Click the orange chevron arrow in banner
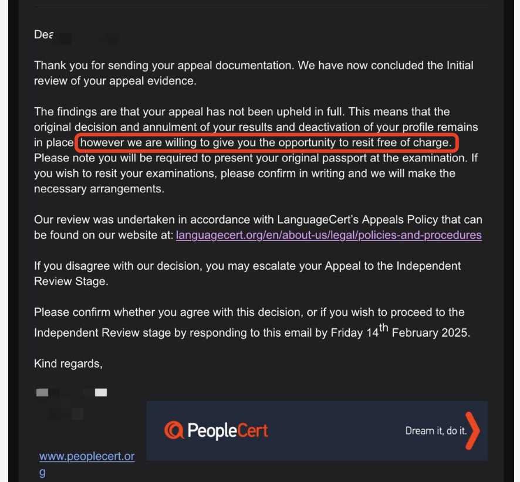 472,430
